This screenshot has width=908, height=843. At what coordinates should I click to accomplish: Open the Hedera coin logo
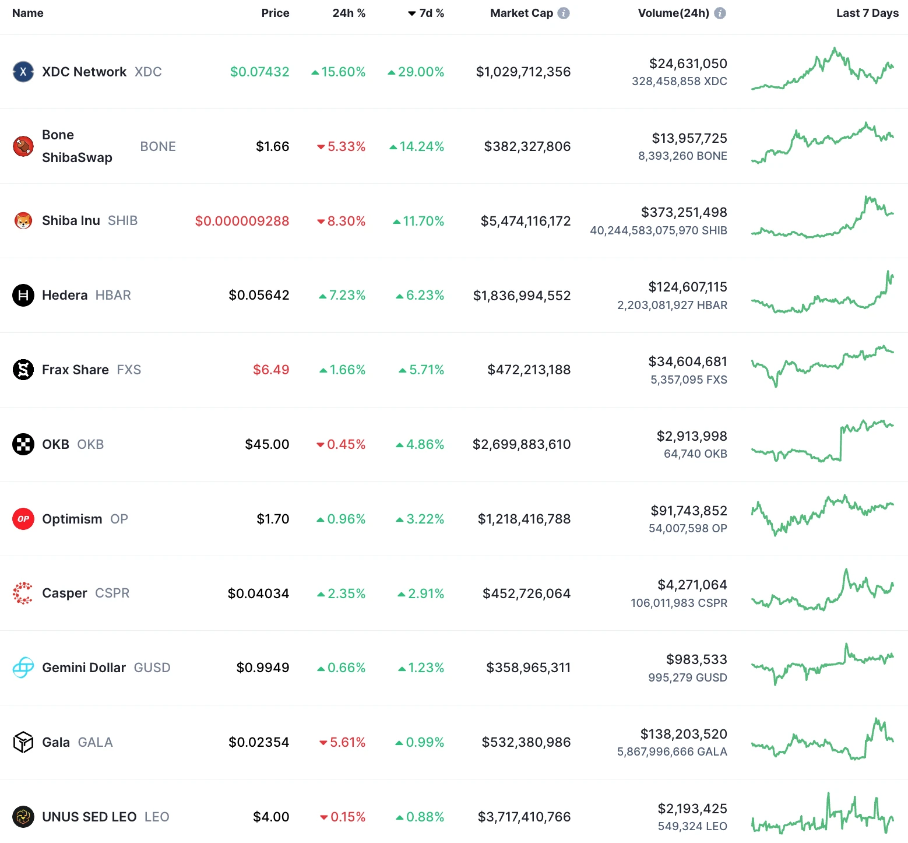click(23, 295)
